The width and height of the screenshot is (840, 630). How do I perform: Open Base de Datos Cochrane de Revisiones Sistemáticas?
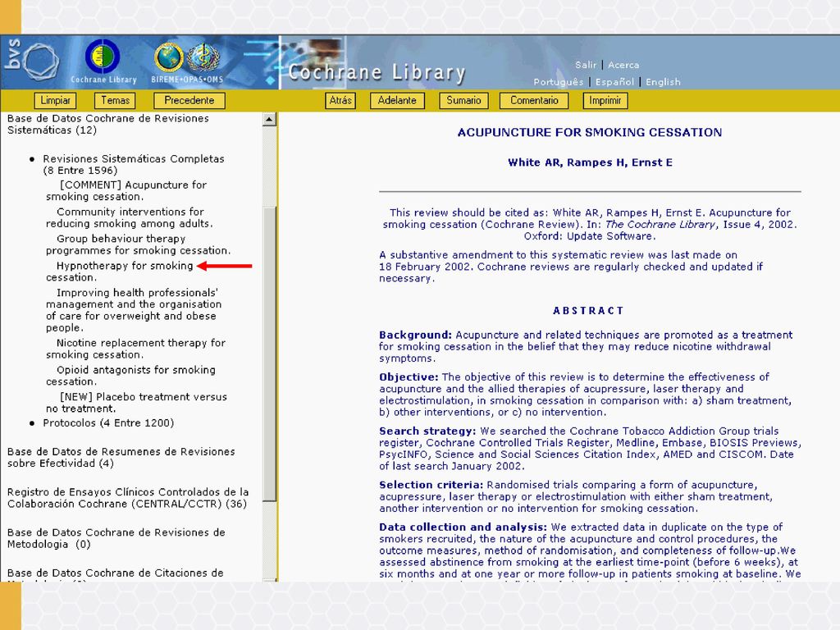tap(107, 125)
